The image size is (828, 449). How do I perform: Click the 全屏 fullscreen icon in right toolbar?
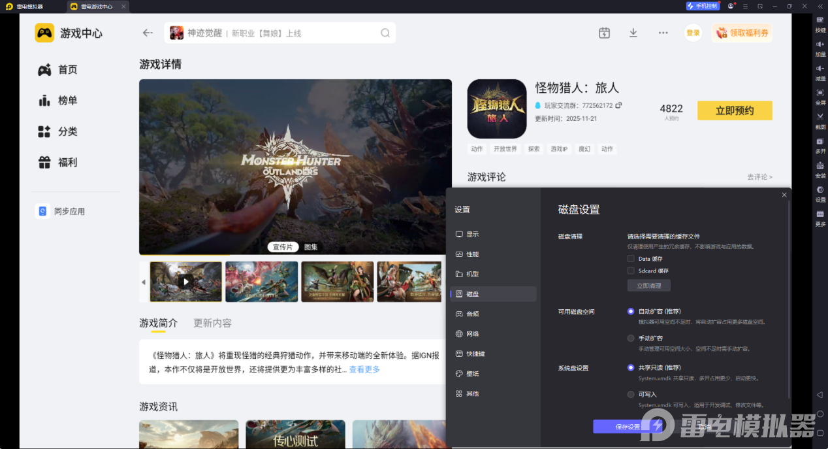pyautogui.click(x=820, y=98)
